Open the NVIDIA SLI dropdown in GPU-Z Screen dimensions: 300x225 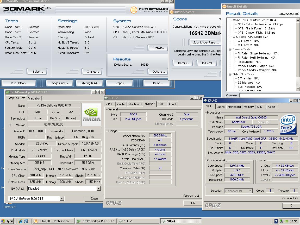98,189
